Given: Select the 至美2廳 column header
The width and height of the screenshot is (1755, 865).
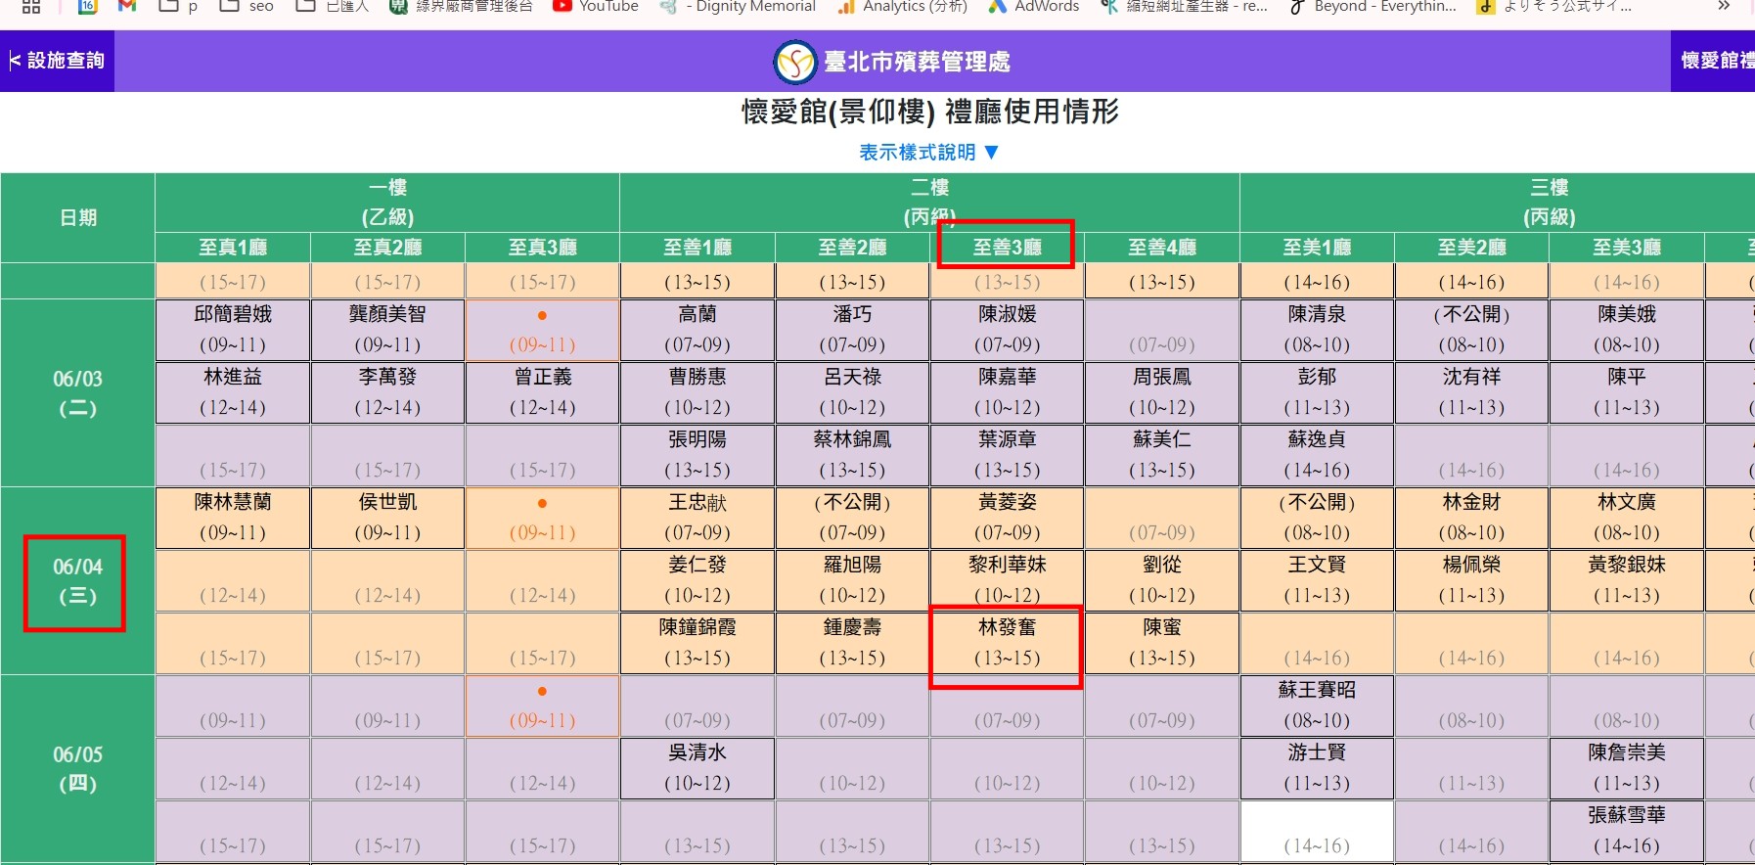Looking at the screenshot, I should (1471, 248).
